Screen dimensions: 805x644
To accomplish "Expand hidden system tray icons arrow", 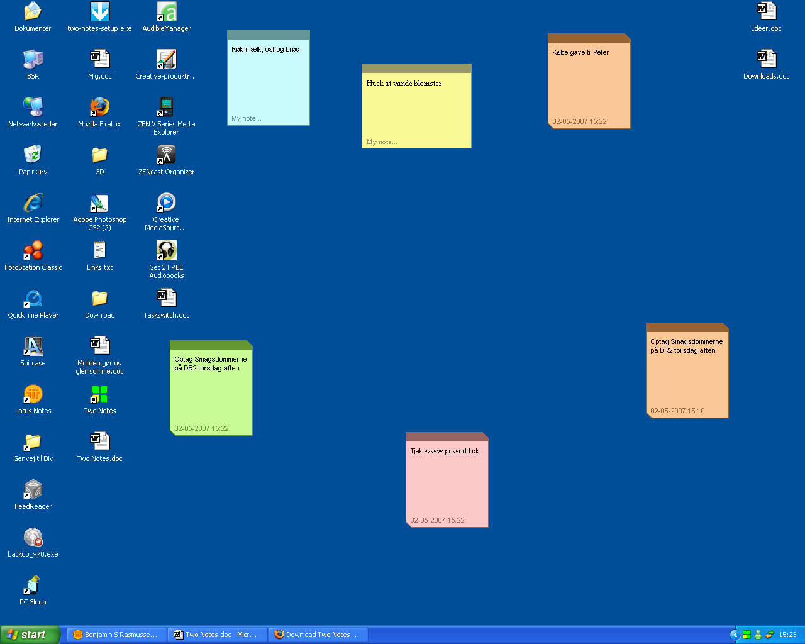I will [x=735, y=635].
